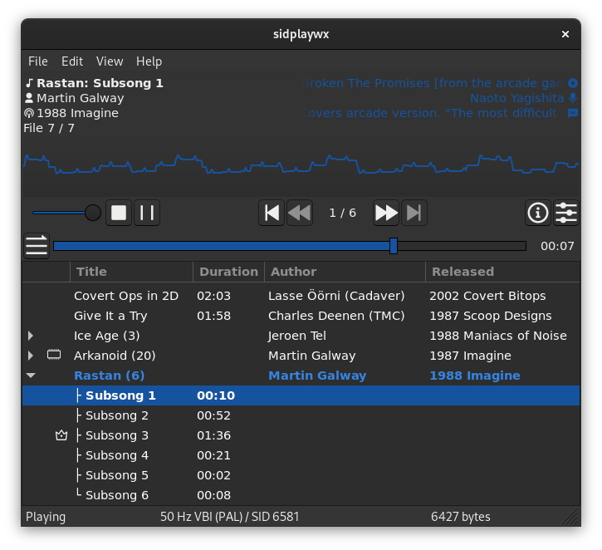
Task: Select Subsong 2 of Rastan
Action: point(301,415)
